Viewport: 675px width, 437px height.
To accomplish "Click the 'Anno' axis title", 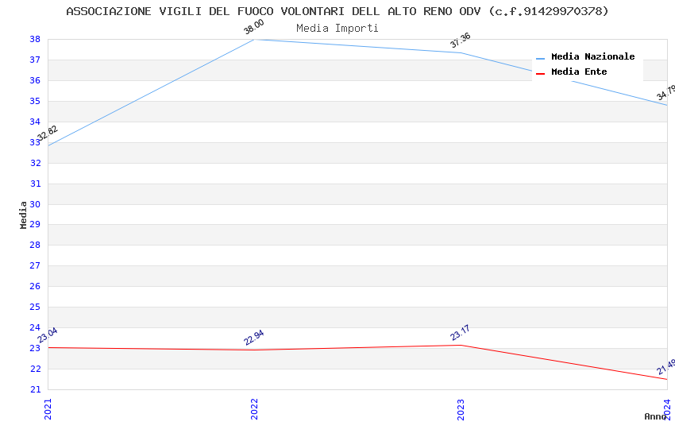I will tap(654, 416).
